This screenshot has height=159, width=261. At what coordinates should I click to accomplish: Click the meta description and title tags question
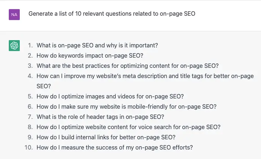145,81
